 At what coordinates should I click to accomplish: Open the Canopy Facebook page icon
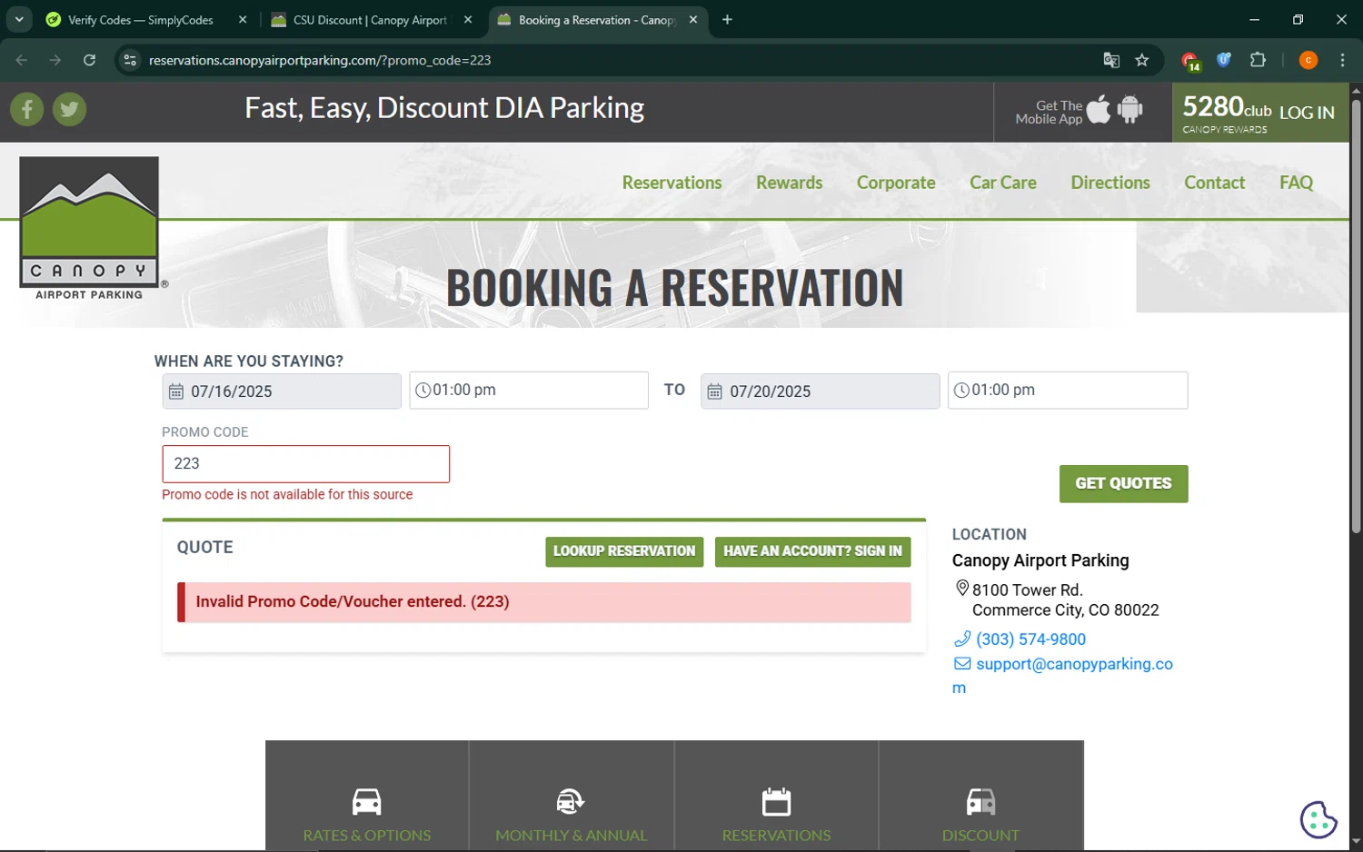(x=27, y=110)
